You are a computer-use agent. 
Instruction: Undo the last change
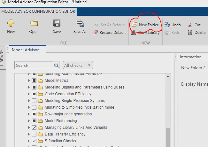point(173,25)
